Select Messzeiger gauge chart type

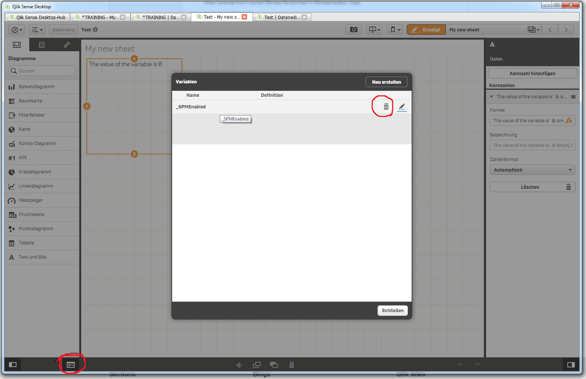coord(42,200)
